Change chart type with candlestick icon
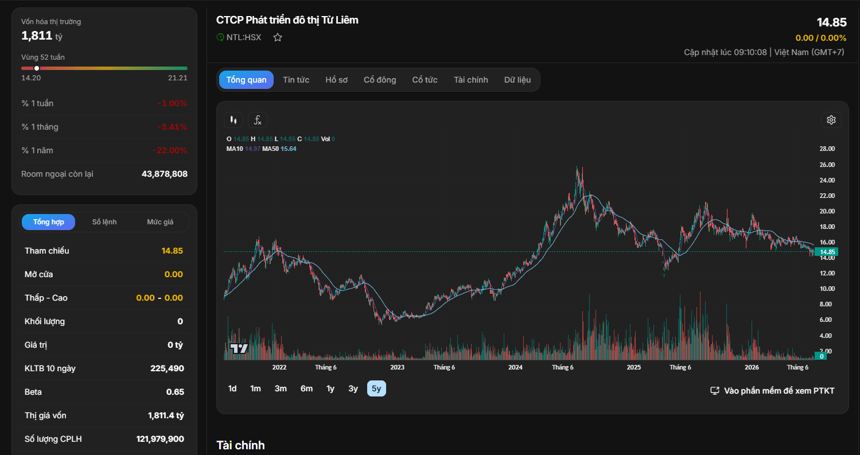This screenshot has width=860, height=455. pos(233,120)
